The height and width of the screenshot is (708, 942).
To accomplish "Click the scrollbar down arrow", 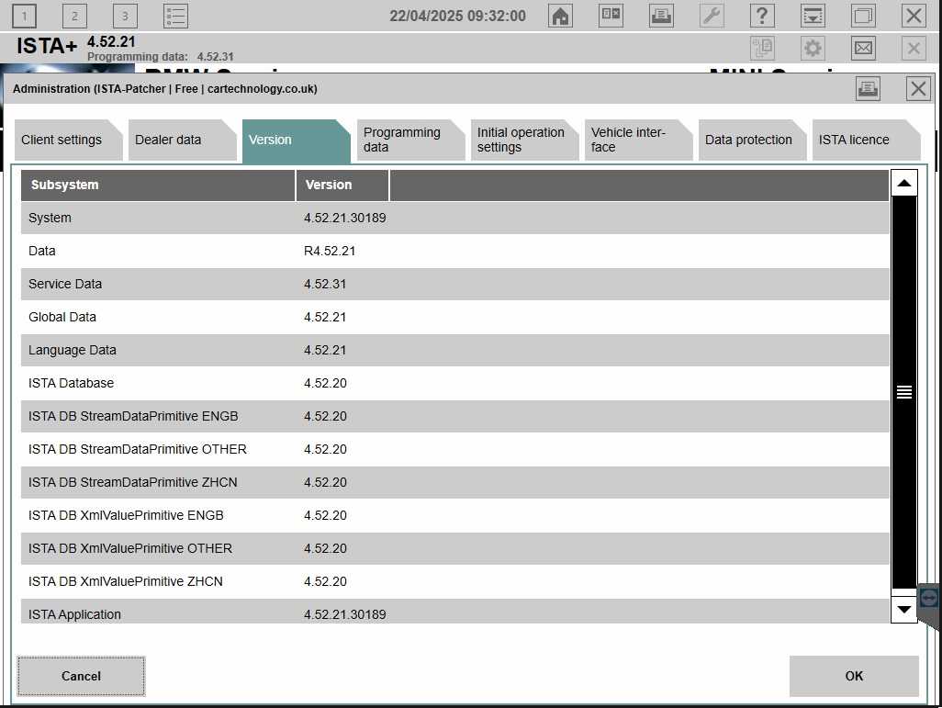I will tap(904, 610).
